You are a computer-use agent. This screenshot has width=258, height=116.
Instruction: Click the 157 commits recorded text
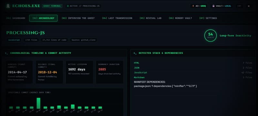(79, 74)
